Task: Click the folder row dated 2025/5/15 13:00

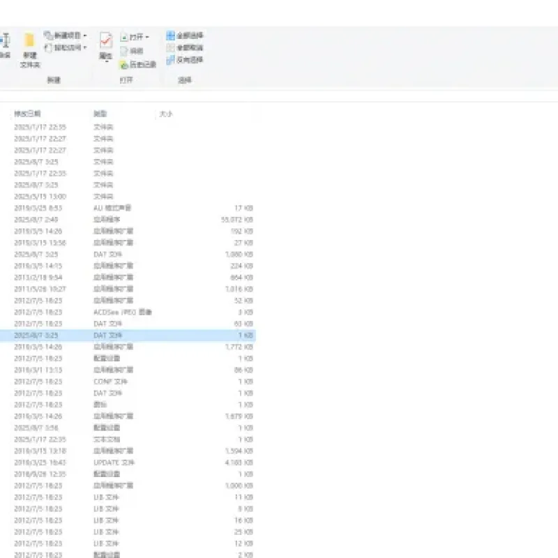Action: click(128, 197)
